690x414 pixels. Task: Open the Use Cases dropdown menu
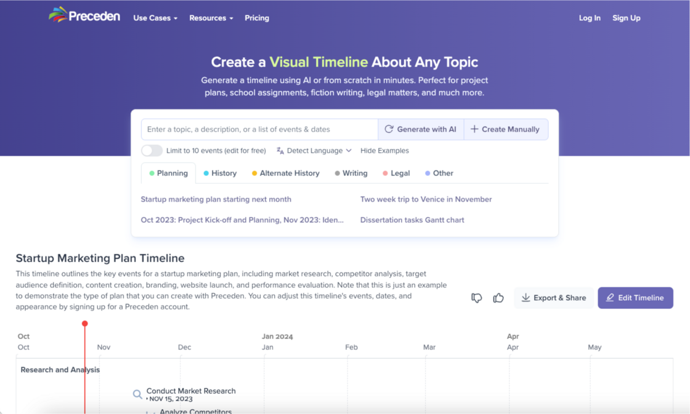coord(155,18)
